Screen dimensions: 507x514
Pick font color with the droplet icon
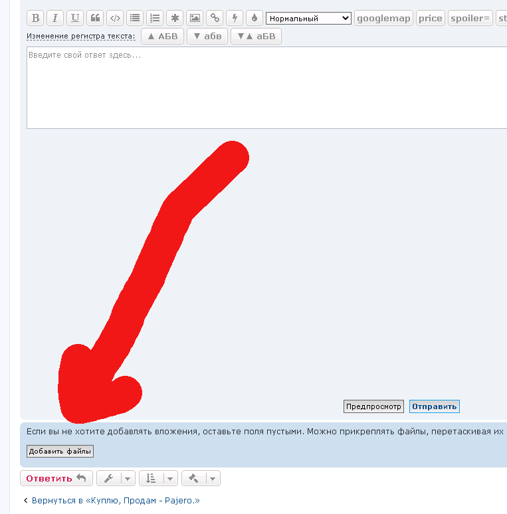click(254, 18)
